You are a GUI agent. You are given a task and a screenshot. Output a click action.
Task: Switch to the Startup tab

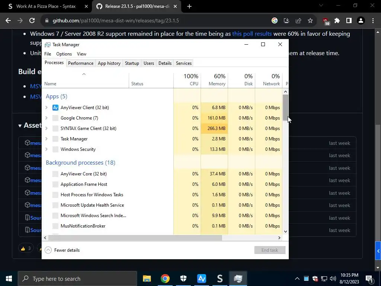pyautogui.click(x=132, y=63)
